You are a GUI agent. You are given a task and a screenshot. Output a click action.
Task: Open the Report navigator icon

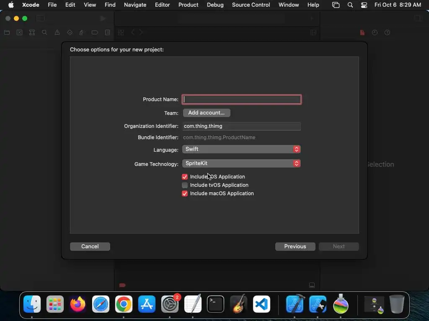(108, 33)
